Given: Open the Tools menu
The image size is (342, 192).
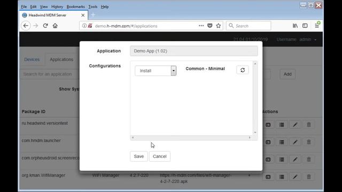Looking at the screenshot, I should pyautogui.click(x=92, y=7).
